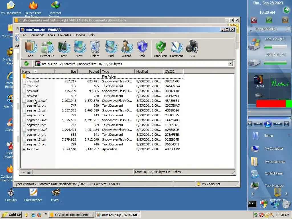This screenshot has width=292, height=219.
Task: Select segment5.swf in the list
Action: click(x=102, y=139)
